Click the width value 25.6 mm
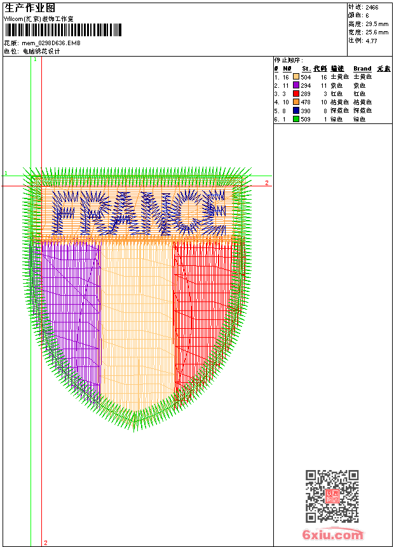This screenshot has height=547, width=394. [x=377, y=32]
